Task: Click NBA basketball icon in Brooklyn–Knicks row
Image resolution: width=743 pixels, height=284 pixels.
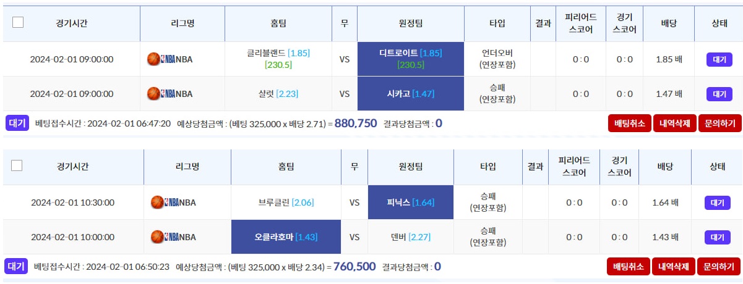Action: click(157, 202)
